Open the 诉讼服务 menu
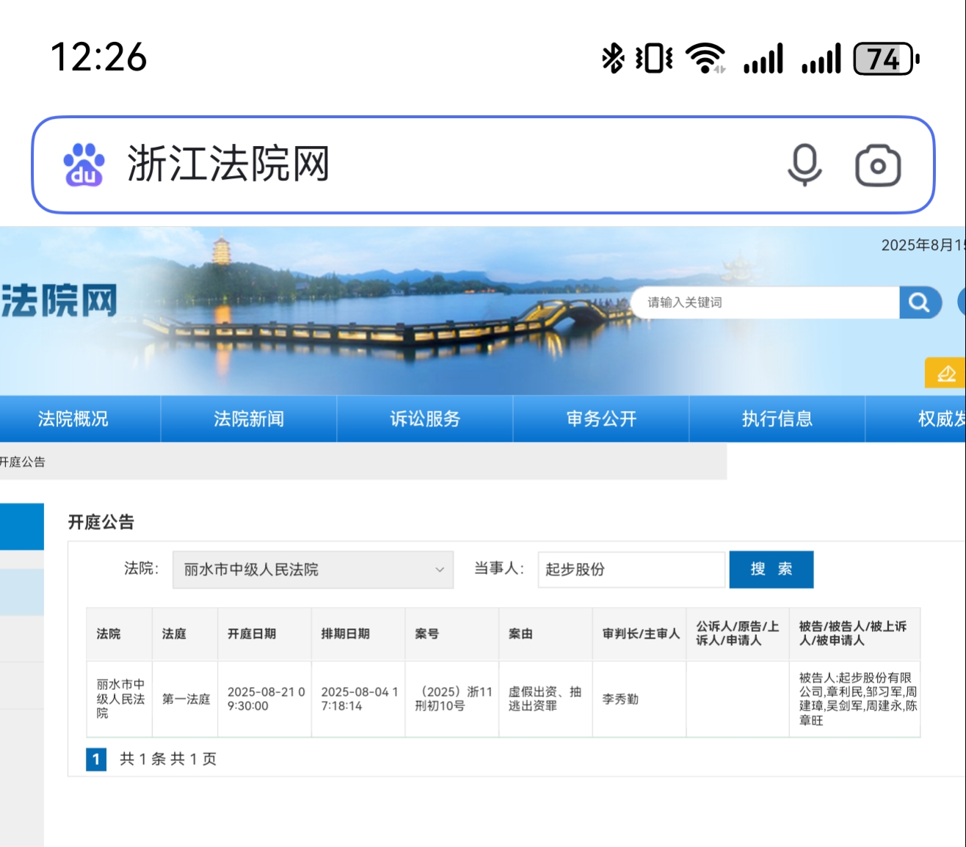Image resolution: width=966 pixels, height=847 pixels. 425,419
